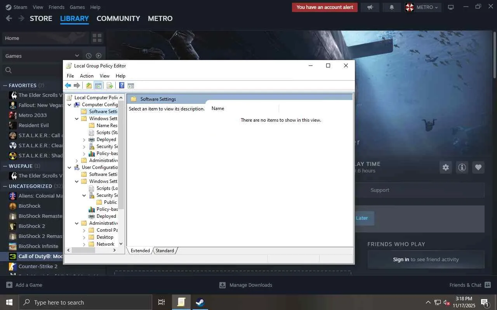The height and width of the screenshot is (310, 497).
Task: Add game to favorites with heart icon
Action: tap(478, 167)
